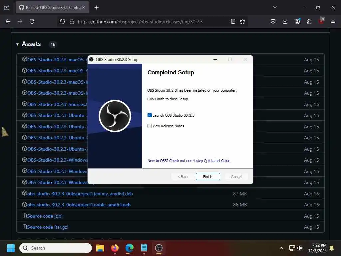The image size is (341, 256).
Task: Open network status tray icon
Action: tap(292, 248)
